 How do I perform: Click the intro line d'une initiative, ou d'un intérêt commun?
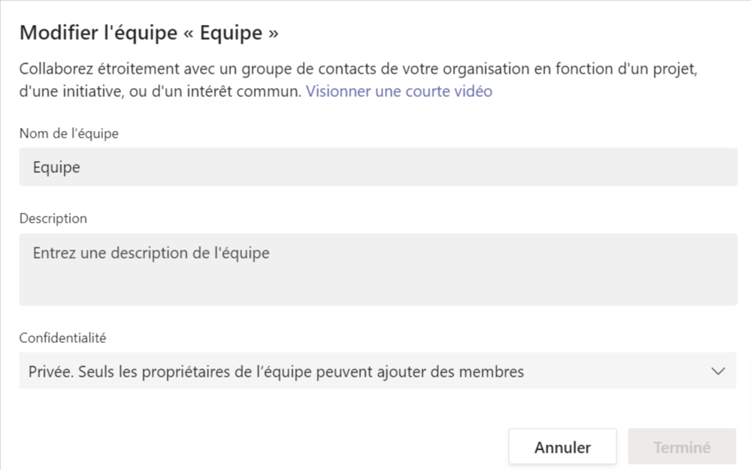(160, 91)
